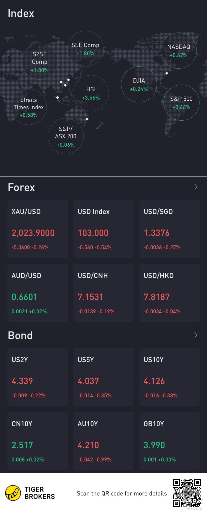Open the S&P/ASX 200 bubble
The height and width of the screenshot is (513, 207).
(66, 136)
